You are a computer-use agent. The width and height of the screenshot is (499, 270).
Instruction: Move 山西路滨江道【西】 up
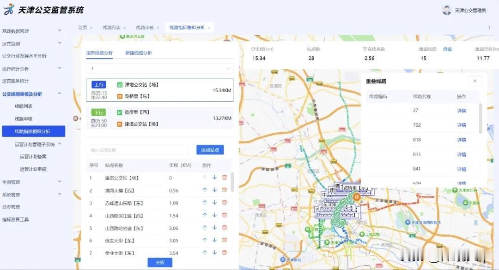point(205,215)
